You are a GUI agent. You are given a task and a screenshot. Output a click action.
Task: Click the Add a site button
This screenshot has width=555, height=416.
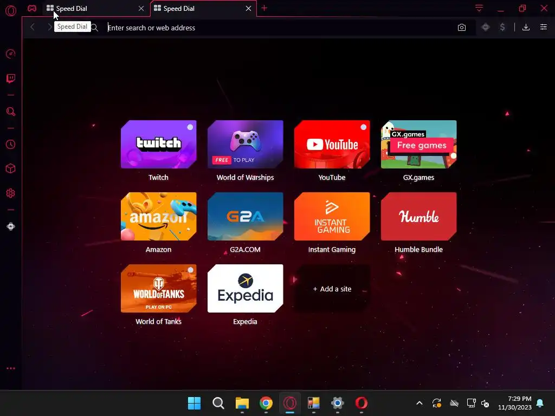[332, 289]
